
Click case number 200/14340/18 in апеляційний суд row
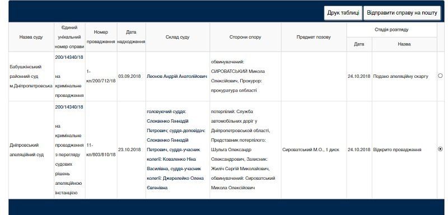[69, 107]
